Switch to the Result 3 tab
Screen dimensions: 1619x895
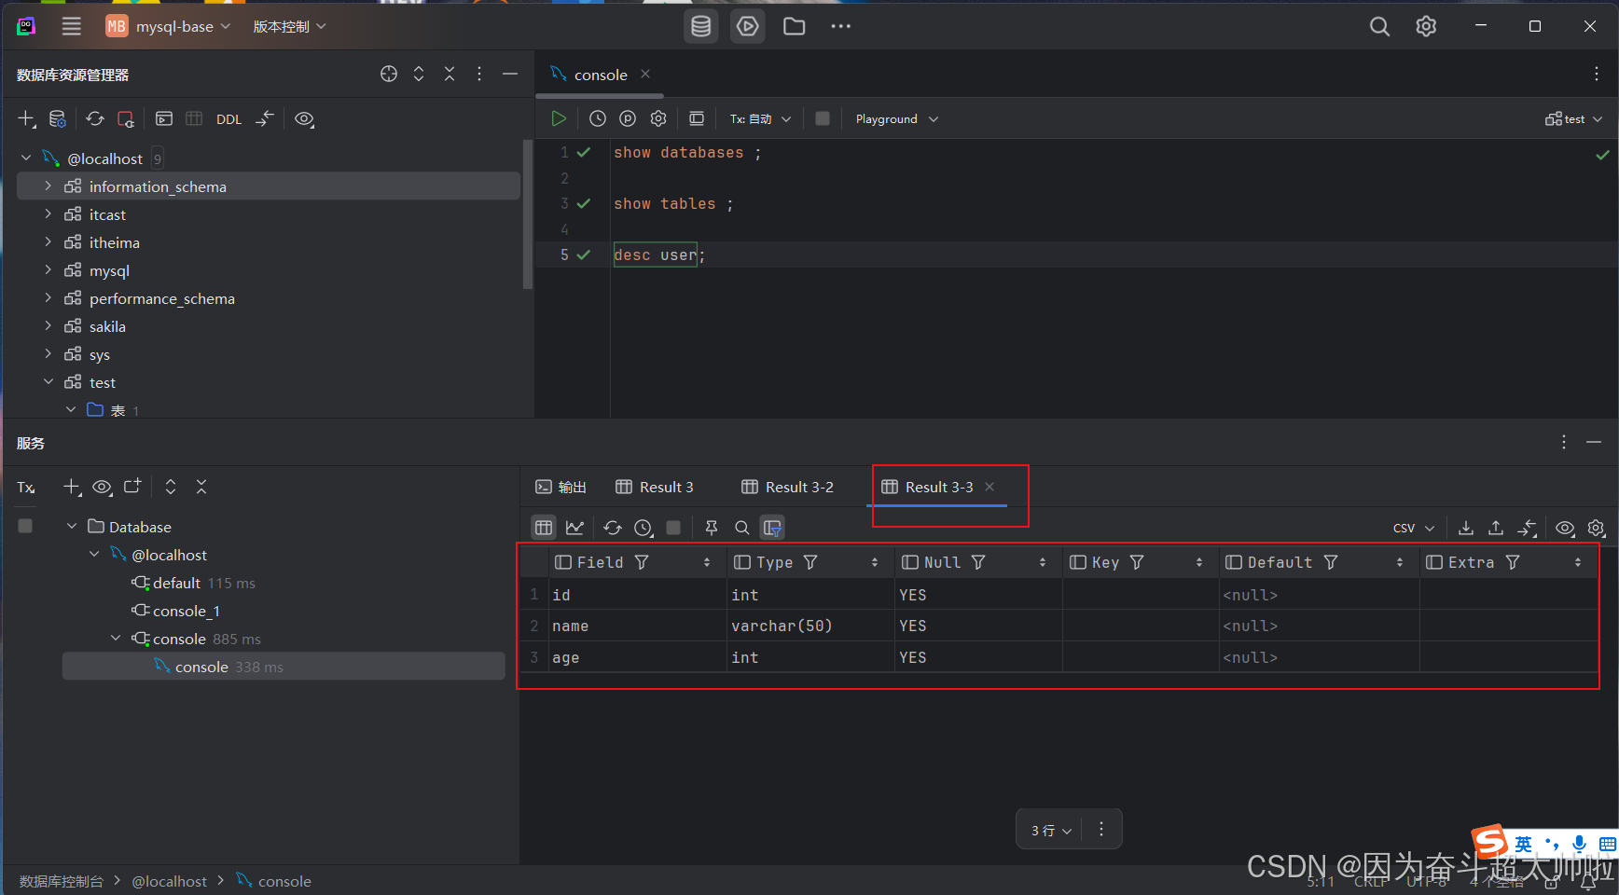pyautogui.click(x=655, y=487)
